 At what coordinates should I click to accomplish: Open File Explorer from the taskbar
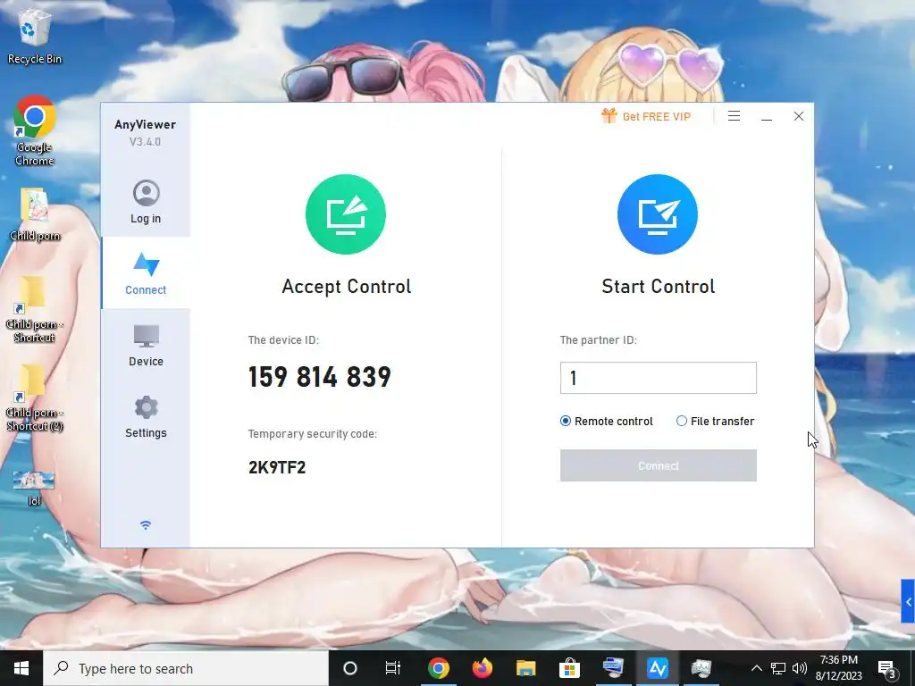[x=525, y=668]
